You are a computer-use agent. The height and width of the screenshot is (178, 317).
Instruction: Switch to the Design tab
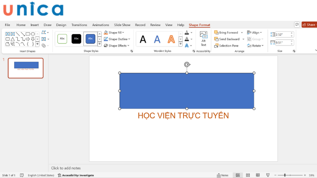[61, 25]
